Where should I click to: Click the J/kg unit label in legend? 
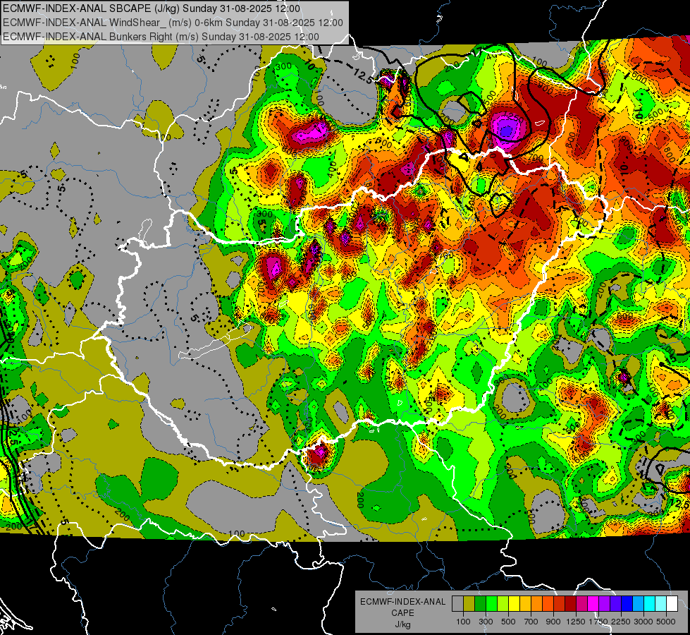pyautogui.click(x=402, y=624)
